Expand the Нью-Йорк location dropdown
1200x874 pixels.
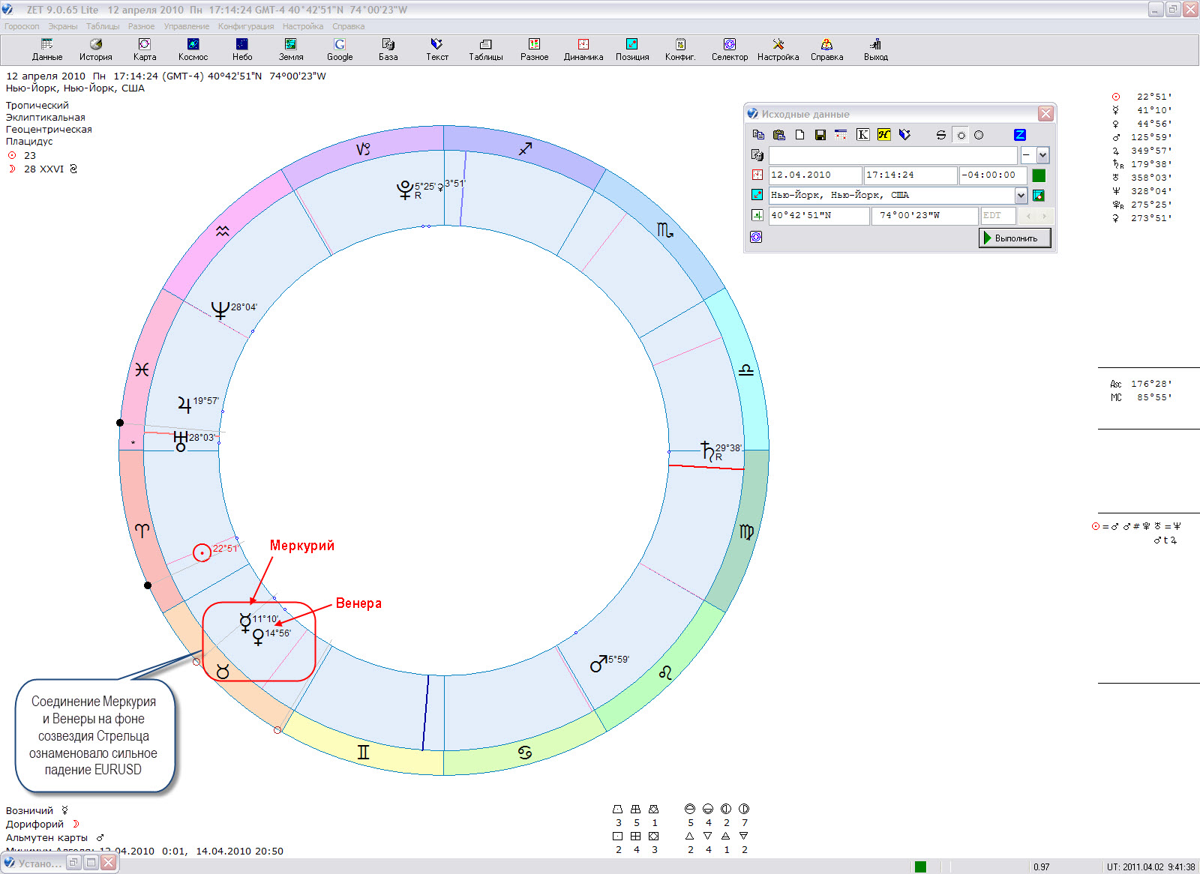click(1020, 196)
